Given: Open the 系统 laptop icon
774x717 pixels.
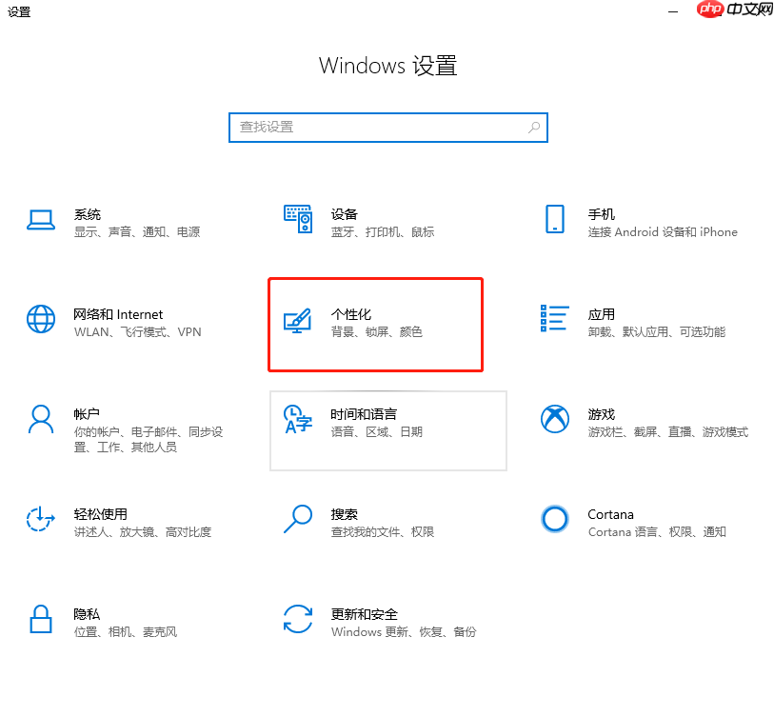Looking at the screenshot, I should 41,220.
